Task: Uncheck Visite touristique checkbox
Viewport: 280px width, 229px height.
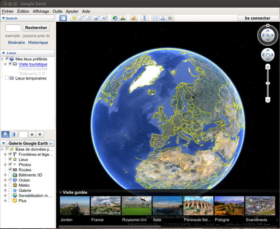Action: [x=10, y=64]
